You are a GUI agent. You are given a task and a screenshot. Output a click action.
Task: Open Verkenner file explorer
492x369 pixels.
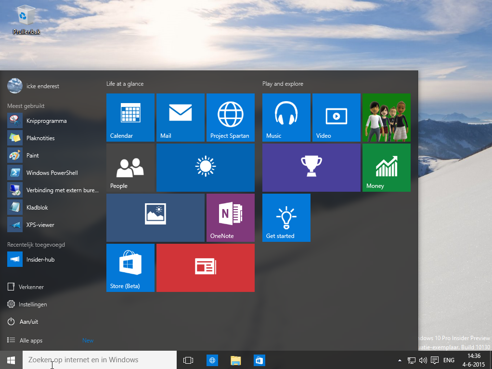[31, 287]
